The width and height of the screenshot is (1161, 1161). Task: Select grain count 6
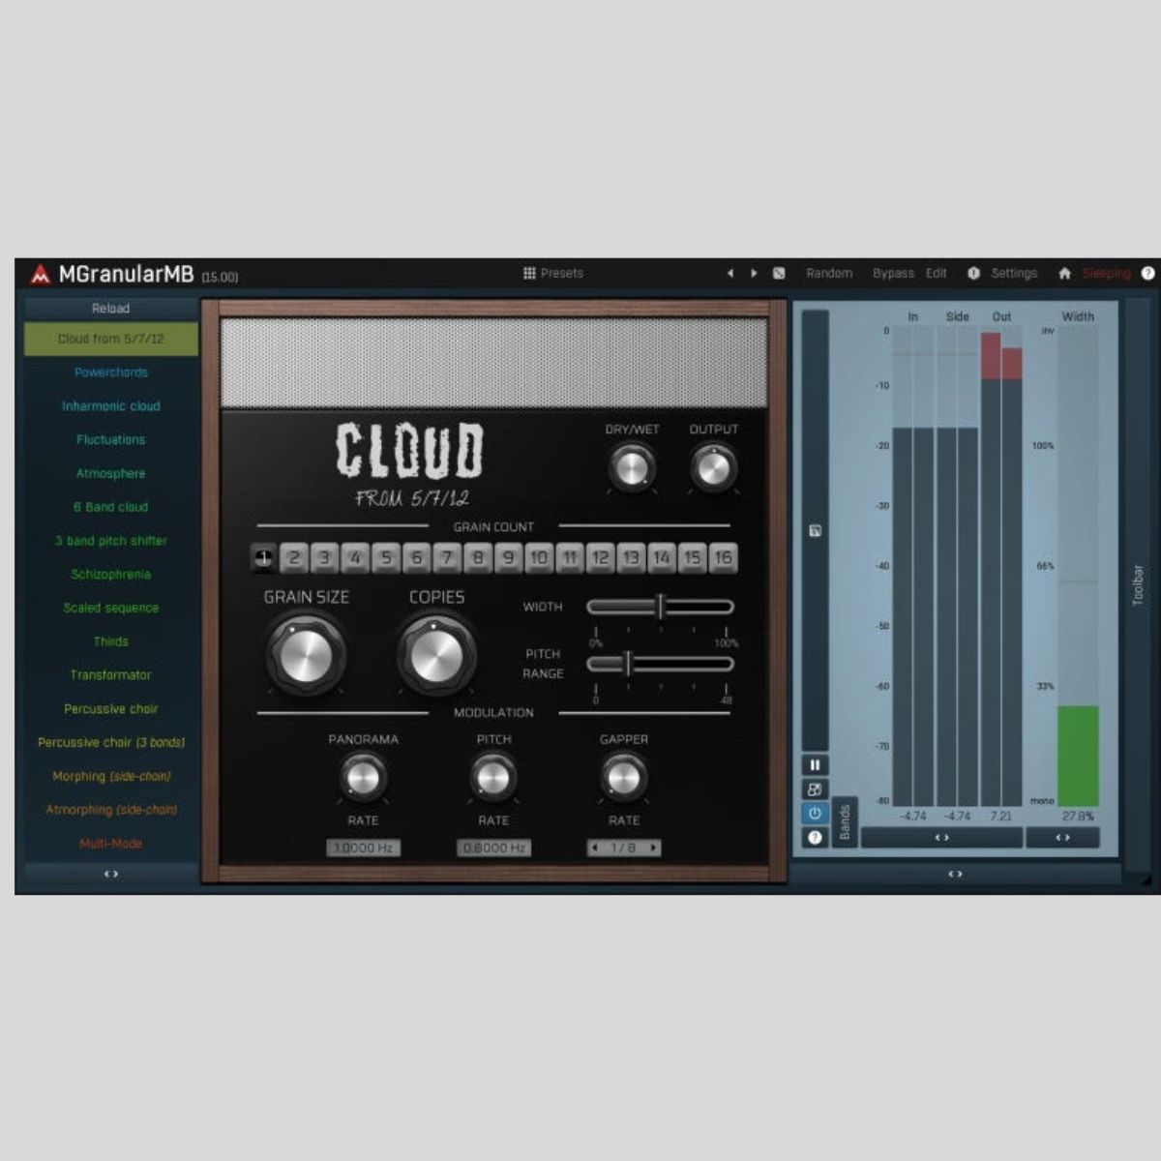(x=416, y=557)
